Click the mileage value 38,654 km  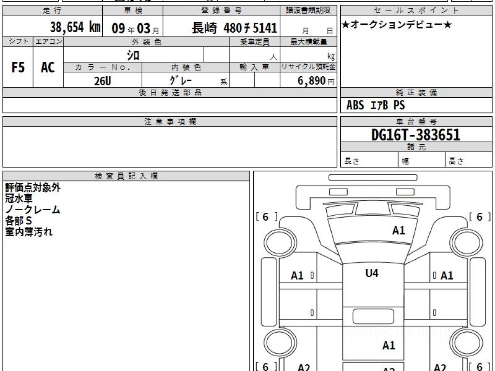[x=75, y=28]
